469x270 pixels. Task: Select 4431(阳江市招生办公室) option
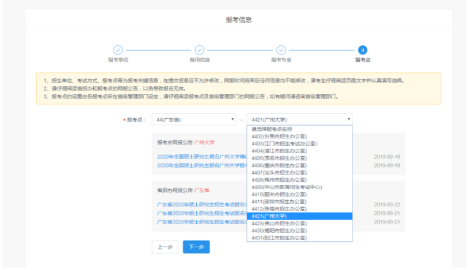point(299,238)
